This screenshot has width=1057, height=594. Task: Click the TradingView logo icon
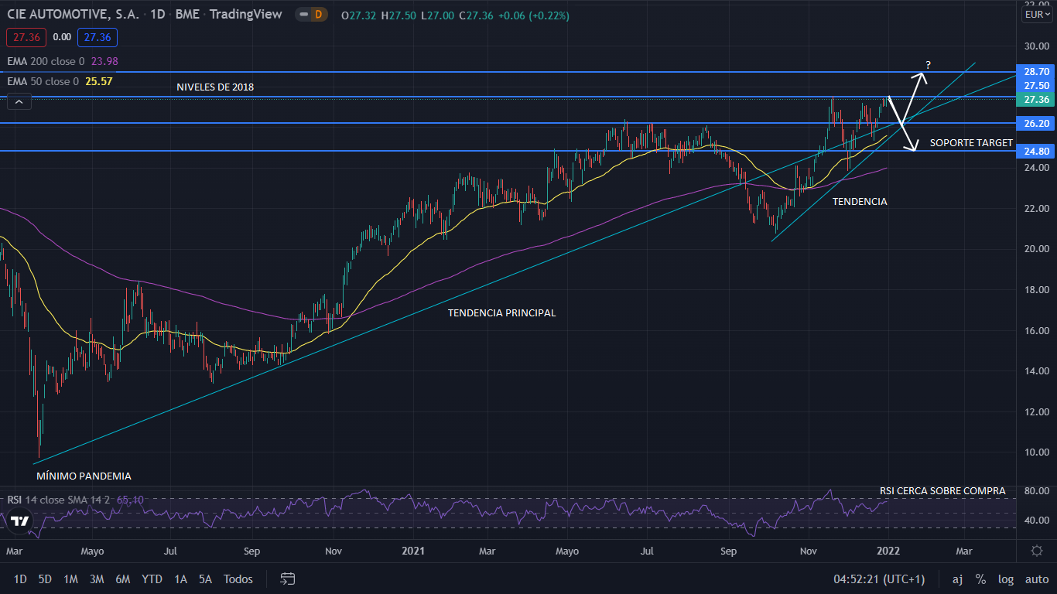pos(20,521)
